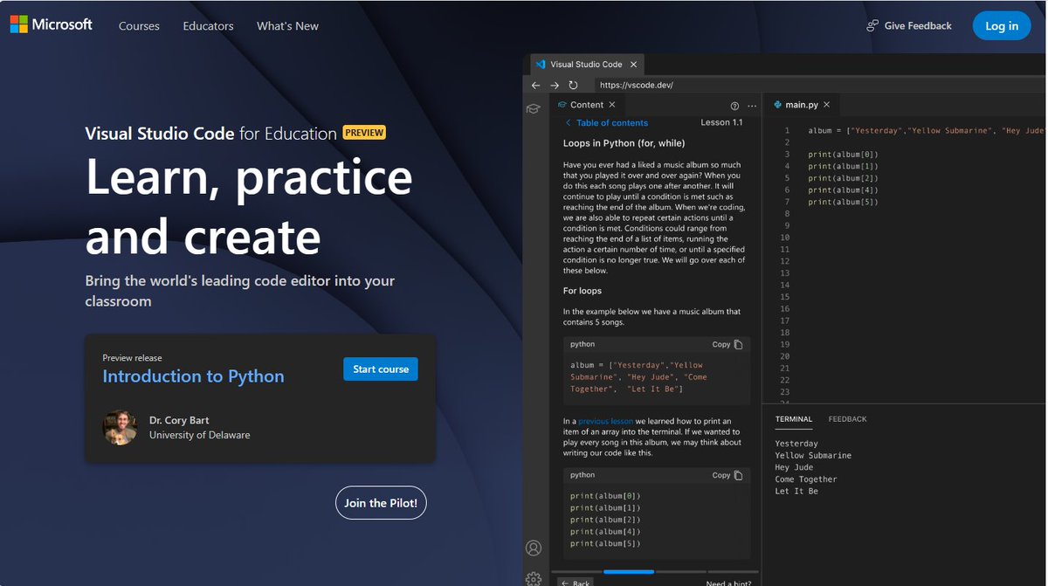Open the Content panel more options
Image resolution: width=1048 pixels, height=586 pixels.
(x=752, y=106)
